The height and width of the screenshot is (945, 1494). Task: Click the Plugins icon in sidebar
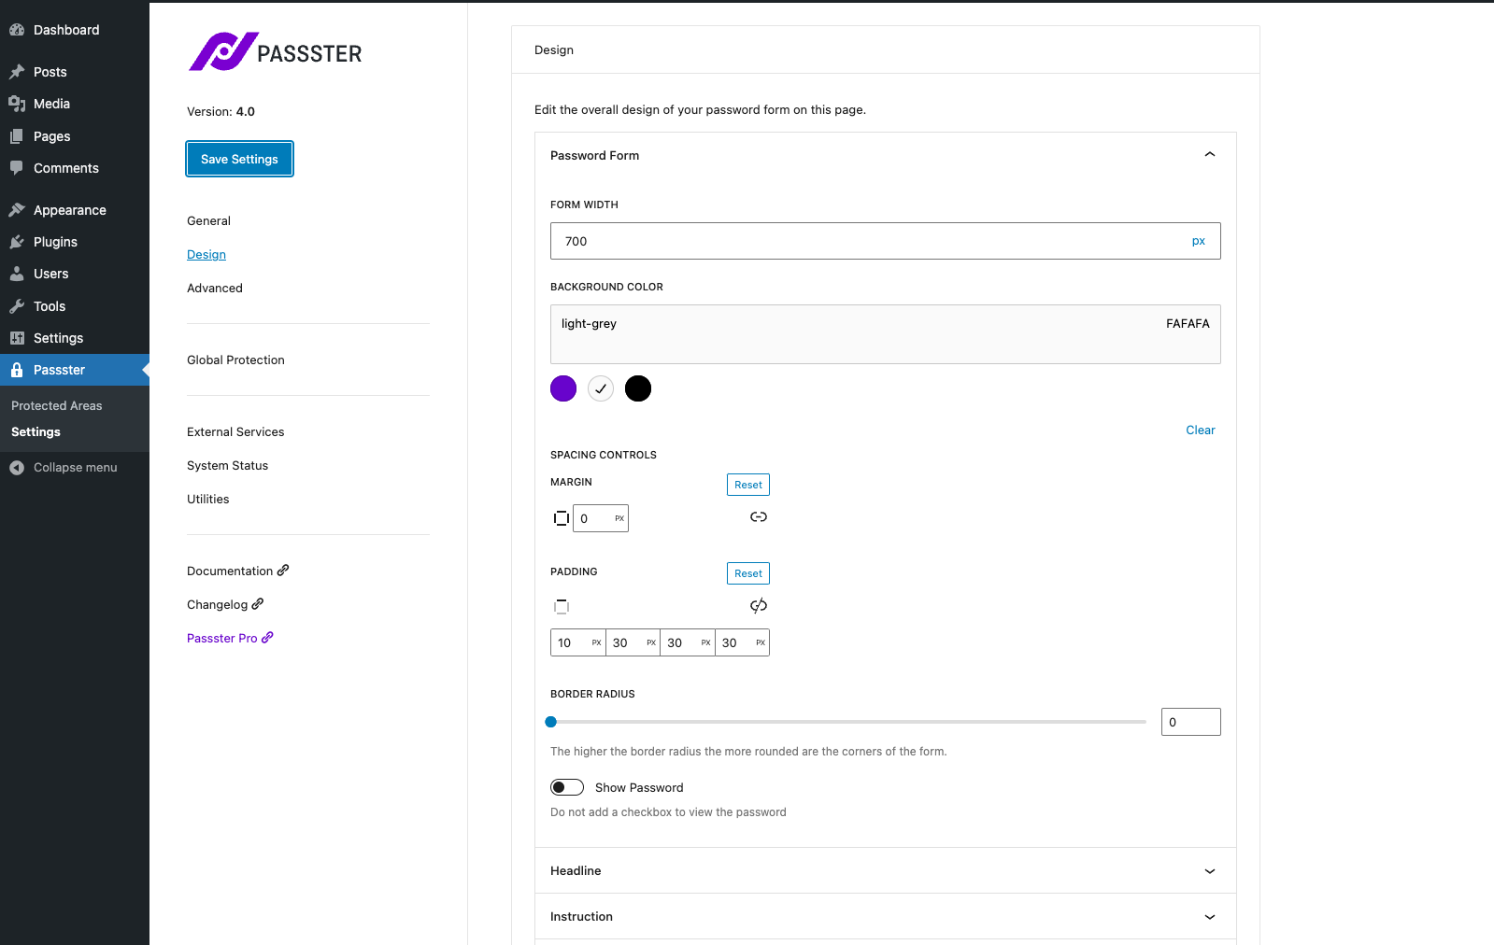click(17, 242)
